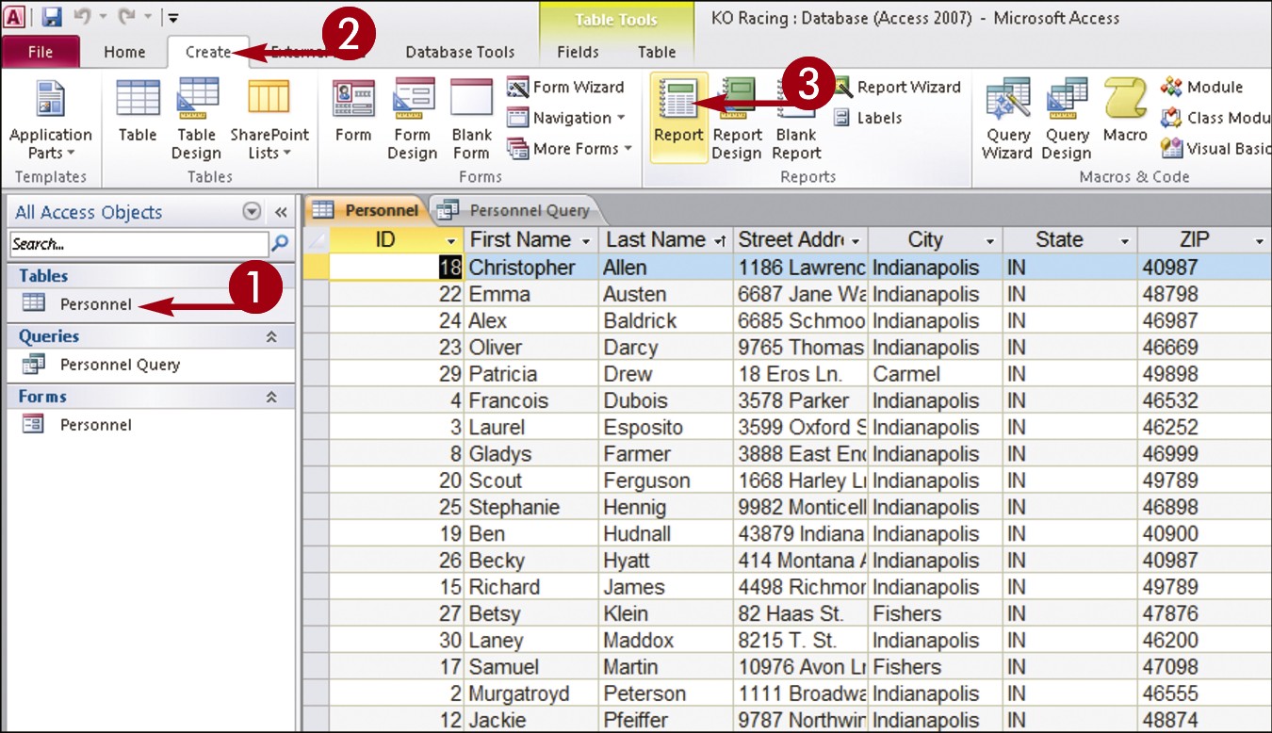Open the File tab
This screenshot has width=1272, height=733.
41,52
